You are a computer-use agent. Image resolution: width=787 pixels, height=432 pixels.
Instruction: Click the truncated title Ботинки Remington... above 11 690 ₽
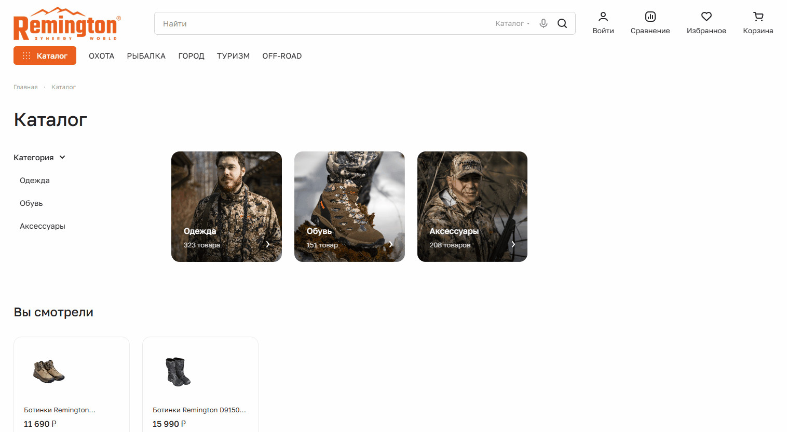pyautogui.click(x=60, y=410)
